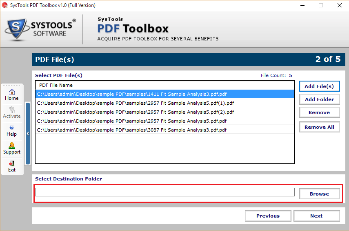Click the PDF File Name column header
Viewport: 349px width, 231px height.
tap(165, 85)
